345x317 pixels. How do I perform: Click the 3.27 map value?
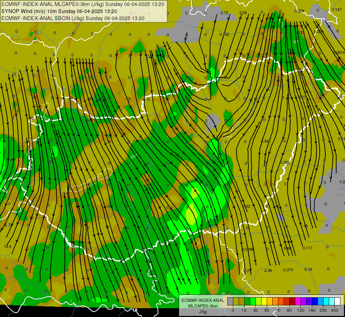[302, 97]
